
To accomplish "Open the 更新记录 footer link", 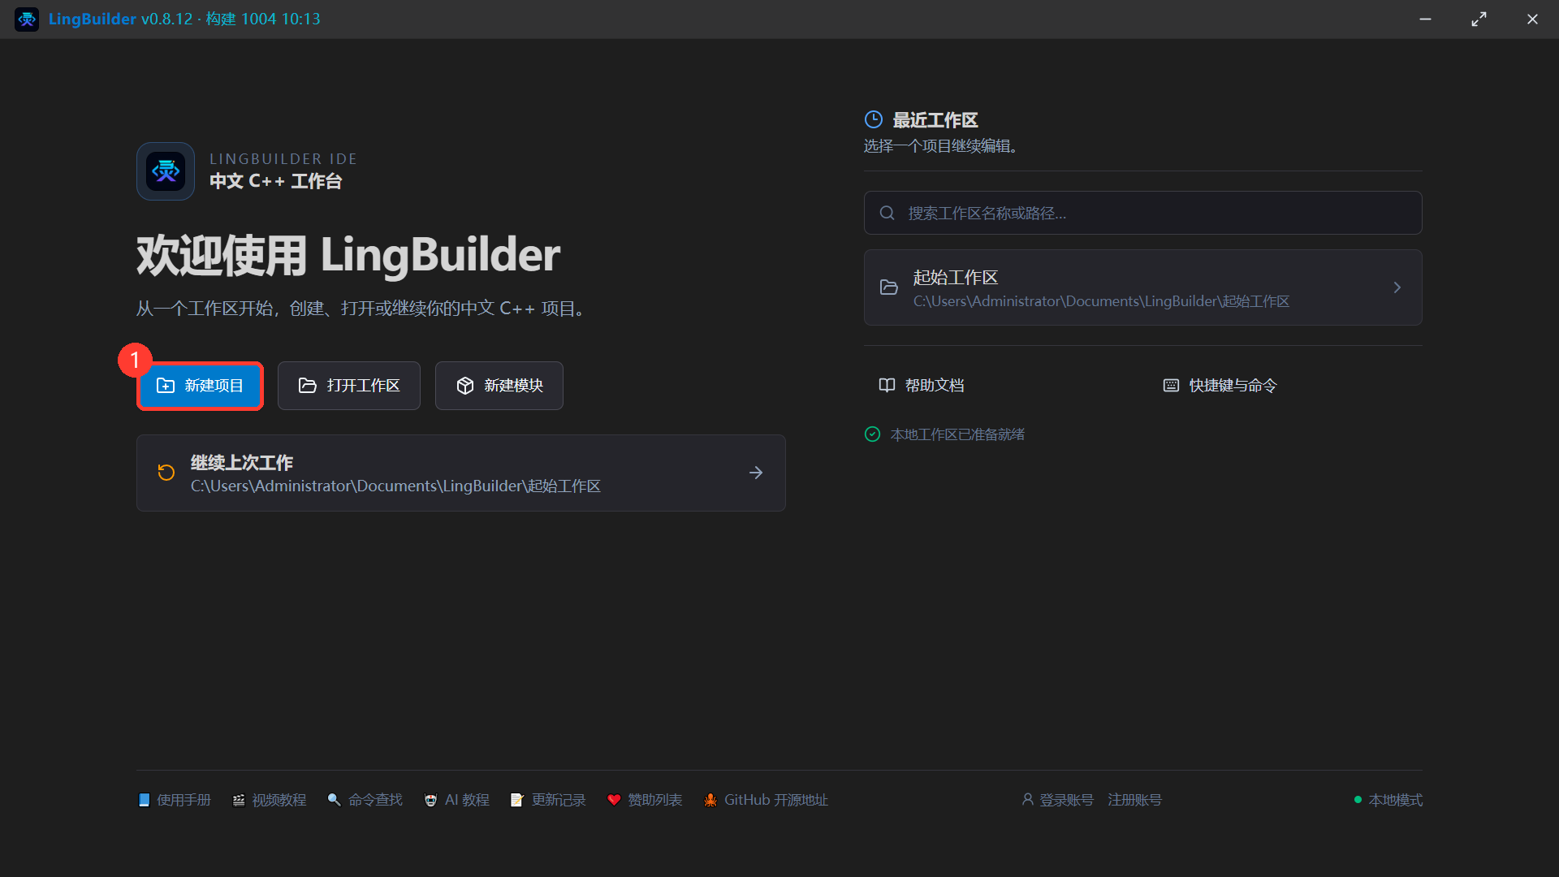I will 548,800.
